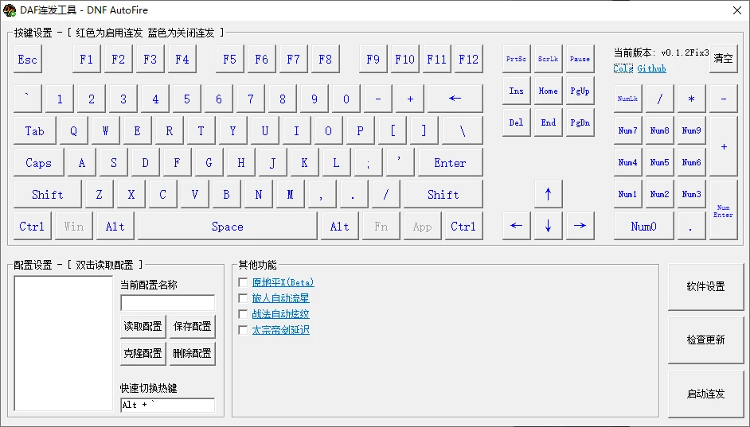Enable the 太宗帝剑延迟 checkbox
Image resolution: width=750 pixels, height=427 pixels.
click(x=243, y=329)
